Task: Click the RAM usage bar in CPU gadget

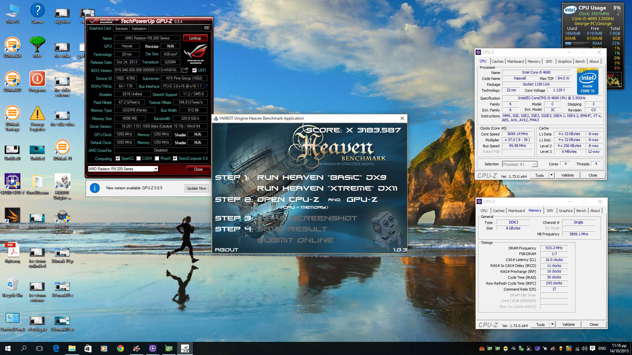Action: pos(578,43)
